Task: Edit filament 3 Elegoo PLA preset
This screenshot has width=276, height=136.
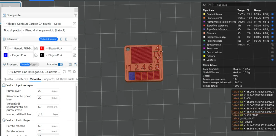Action: click(x=36, y=55)
